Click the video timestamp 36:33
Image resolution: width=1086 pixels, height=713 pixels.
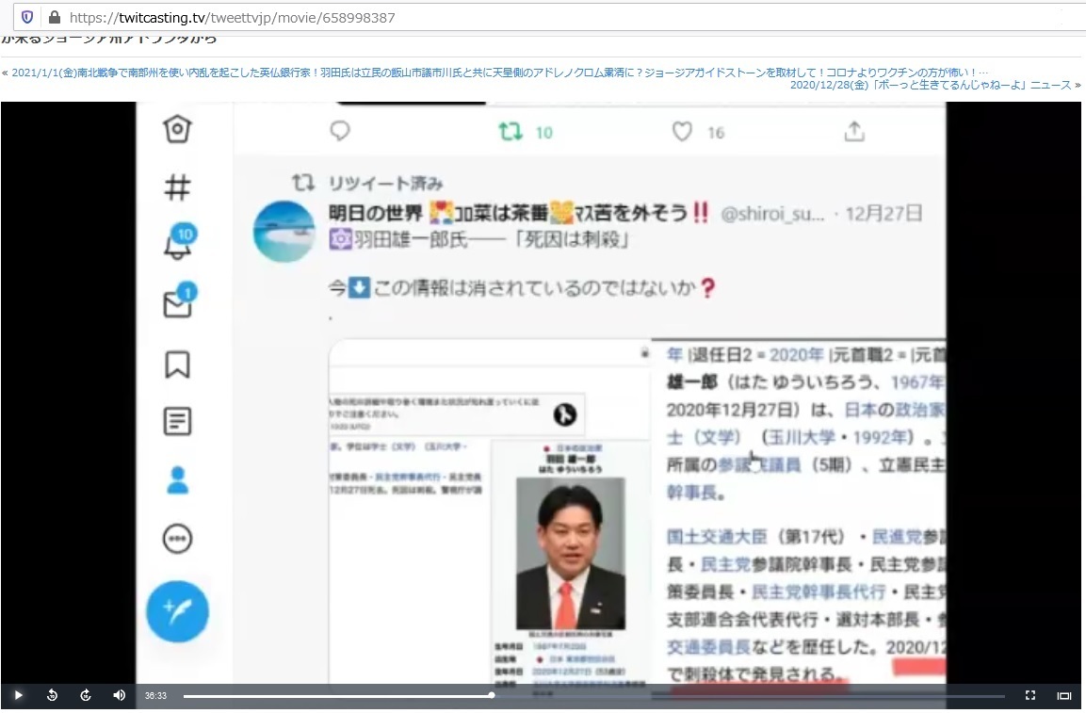(155, 696)
